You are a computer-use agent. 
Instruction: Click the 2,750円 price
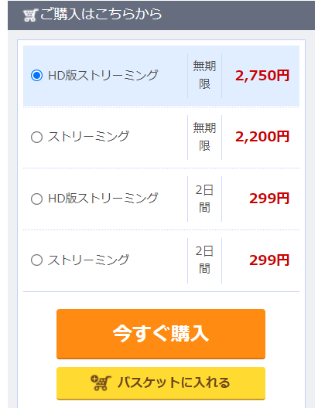coord(262,76)
